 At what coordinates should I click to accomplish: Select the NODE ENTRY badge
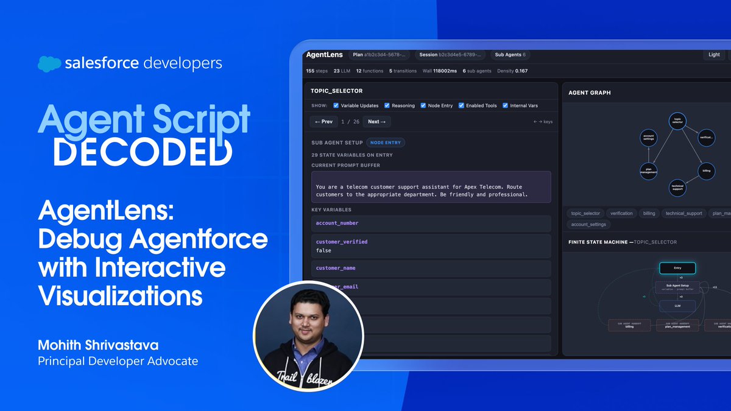point(386,142)
